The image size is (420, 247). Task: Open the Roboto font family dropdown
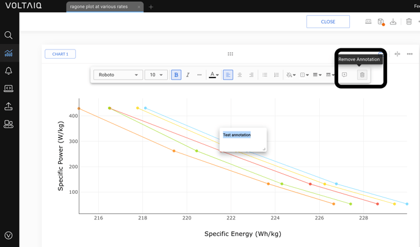[118, 75]
